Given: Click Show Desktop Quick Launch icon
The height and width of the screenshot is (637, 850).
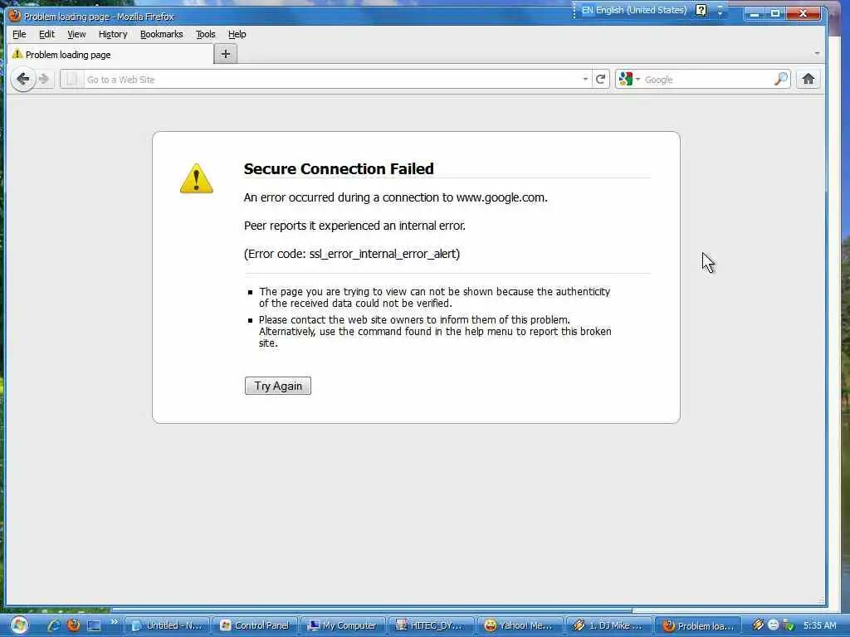Looking at the screenshot, I should [x=94, y=625].
